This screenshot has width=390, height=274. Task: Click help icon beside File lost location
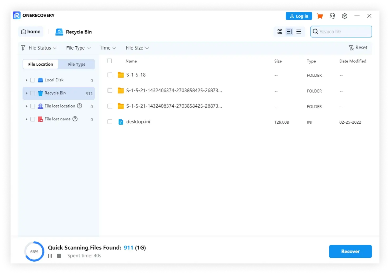pyautogui.click(x=80, y=106)
